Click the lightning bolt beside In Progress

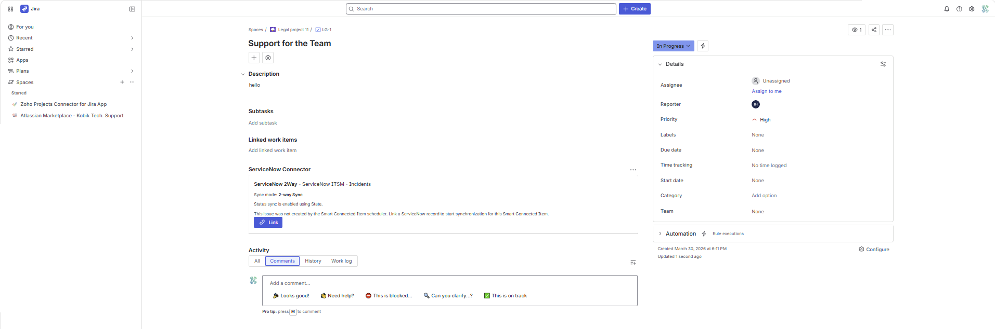[x=703, y=46]
